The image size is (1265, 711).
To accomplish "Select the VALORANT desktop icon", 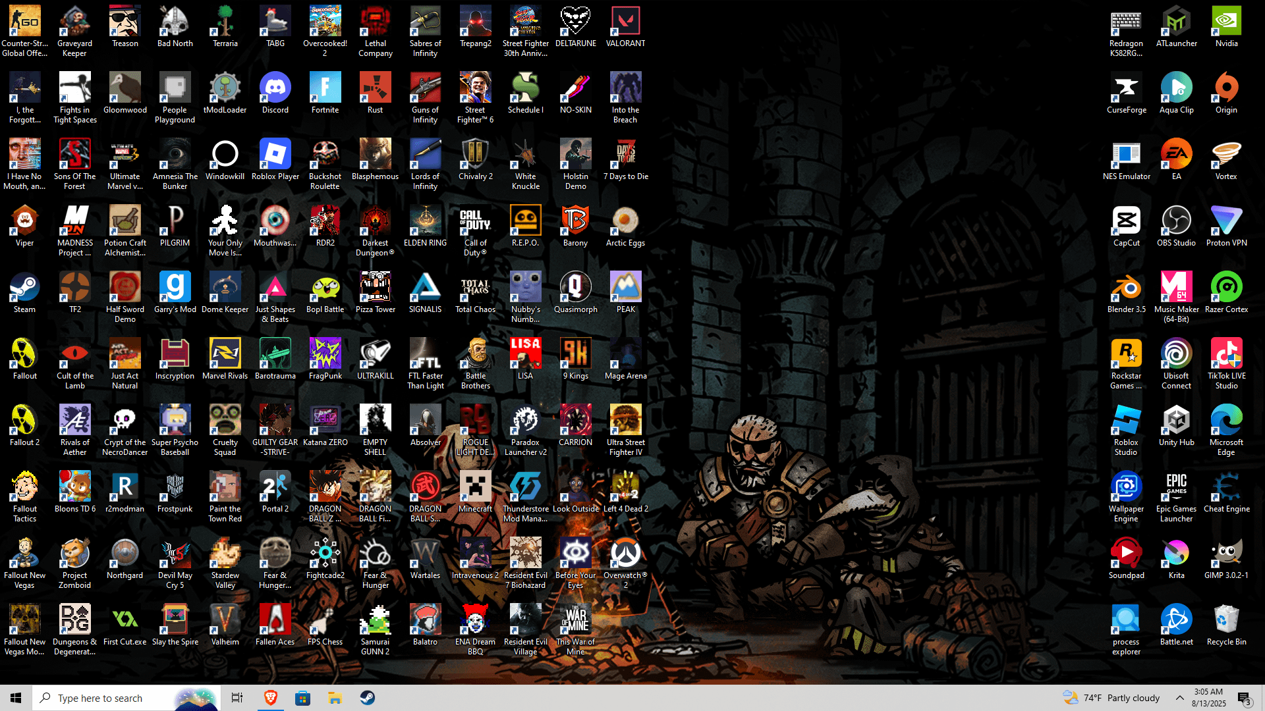I will tap(626, 27).
